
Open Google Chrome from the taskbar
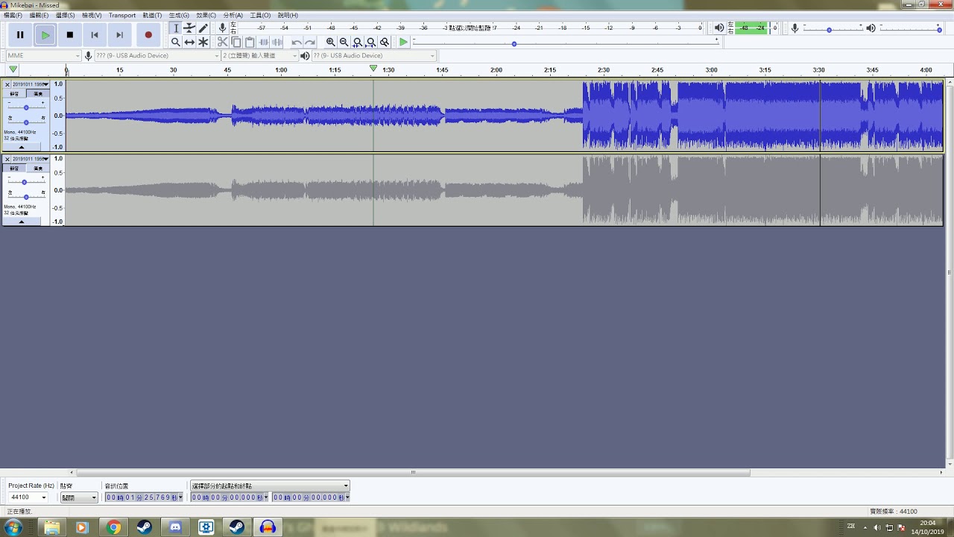[113, 527]
